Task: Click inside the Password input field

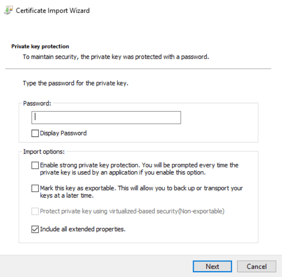Action: click(x=106, y=117)
